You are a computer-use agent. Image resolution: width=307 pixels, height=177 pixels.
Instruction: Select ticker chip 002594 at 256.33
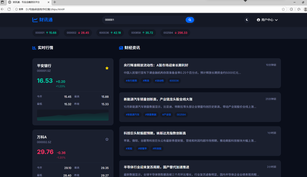[x=175, y=33]
